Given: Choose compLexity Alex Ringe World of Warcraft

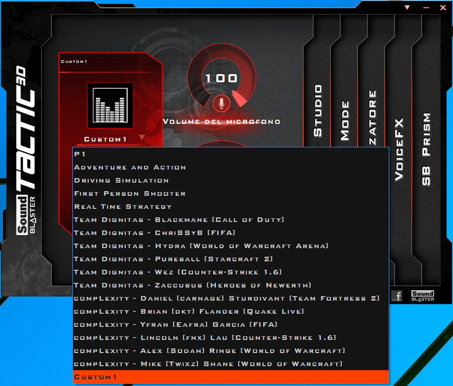Looking at the screenshot, I should click(231, 351).
